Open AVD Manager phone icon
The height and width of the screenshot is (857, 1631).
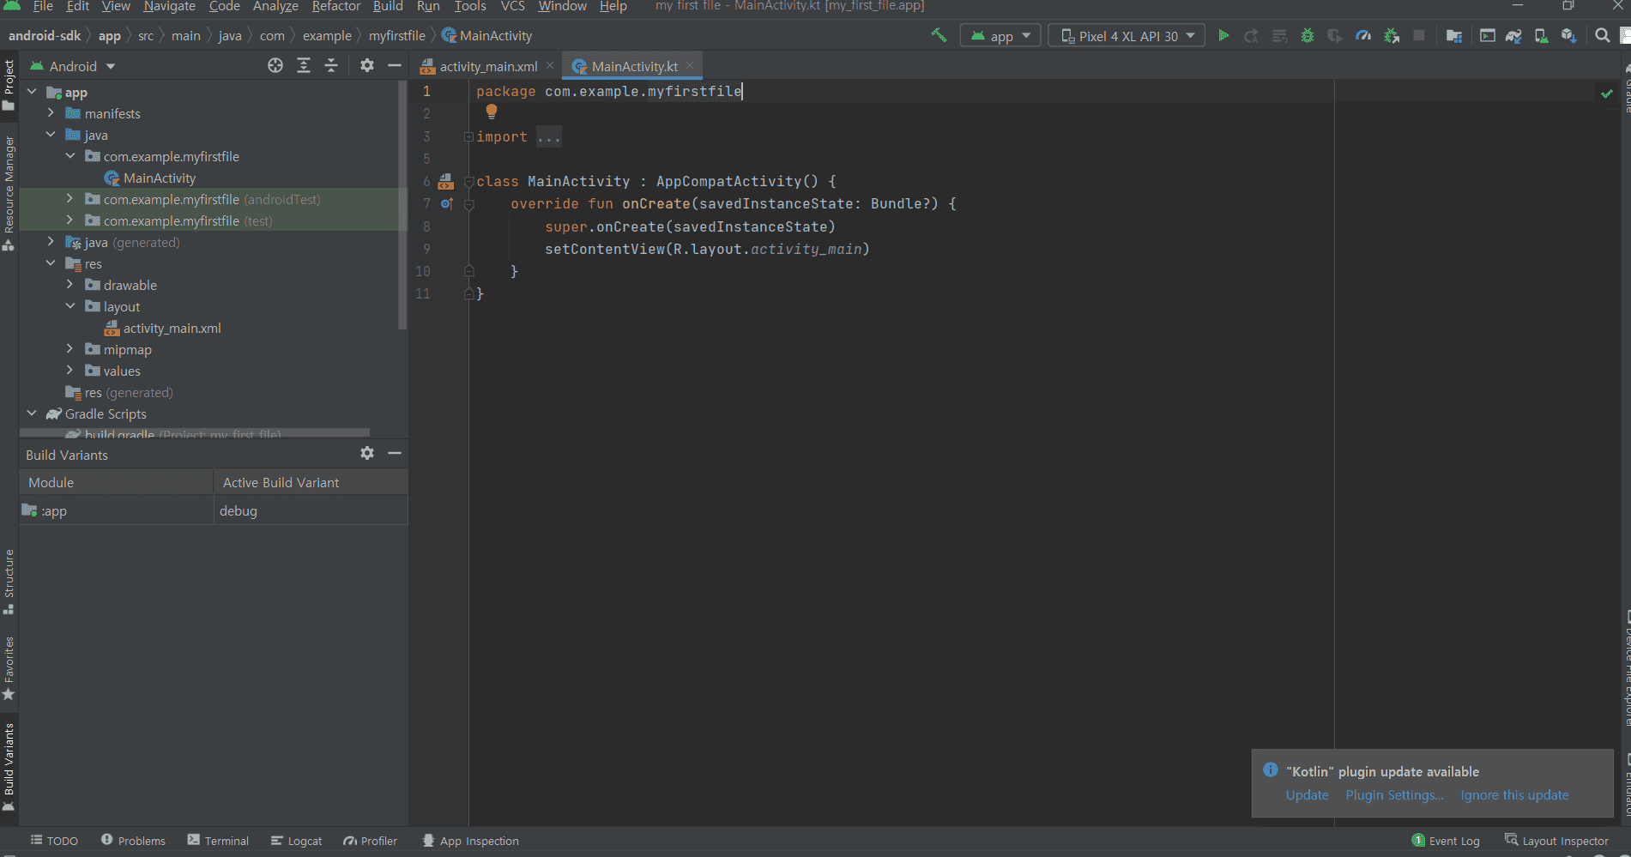[1541, 35]
